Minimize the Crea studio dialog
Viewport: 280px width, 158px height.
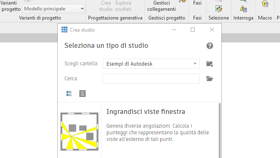click(x=174, y=30)
